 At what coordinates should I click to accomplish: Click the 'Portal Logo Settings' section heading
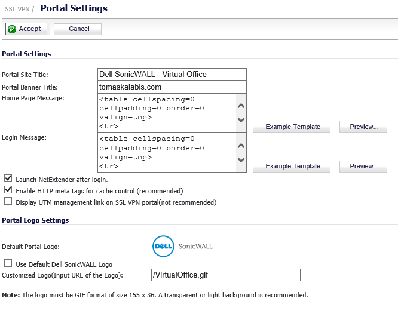(35, 220)
